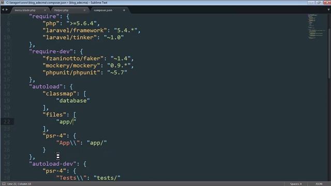Click the "tests/" path value
331x186 pixels.
click(x=107, y=178)
